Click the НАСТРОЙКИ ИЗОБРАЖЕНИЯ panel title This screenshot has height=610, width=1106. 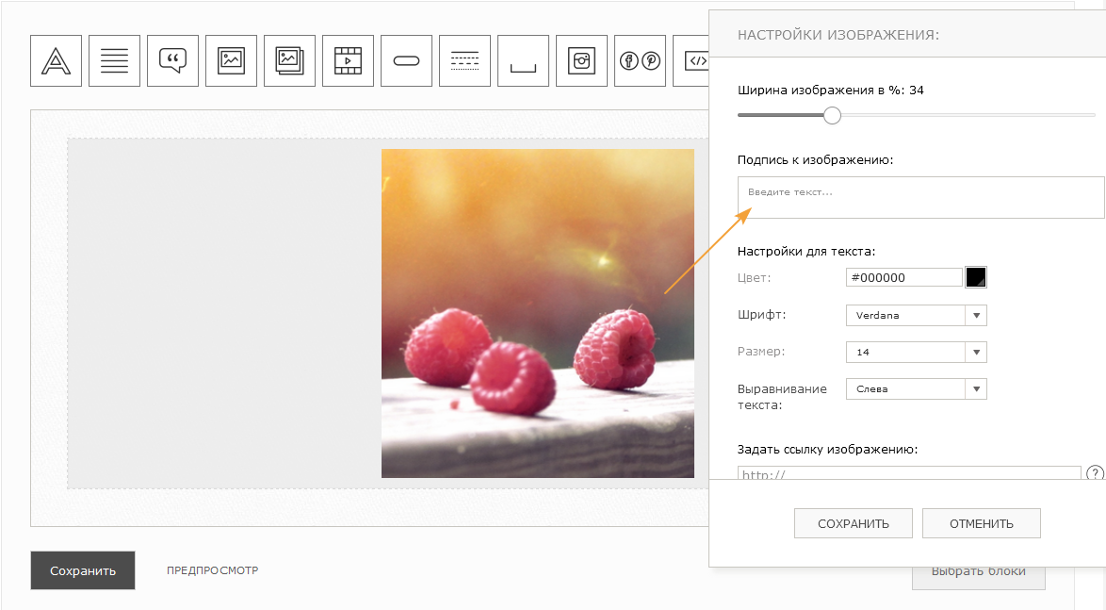pos(838,35)
